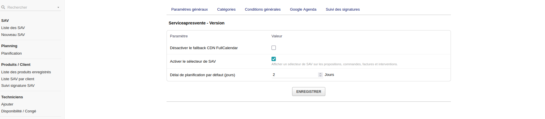545x119 pixels.
Task: Click Disponibilité / Congé under Techniciens
Action: coord(18,111)
